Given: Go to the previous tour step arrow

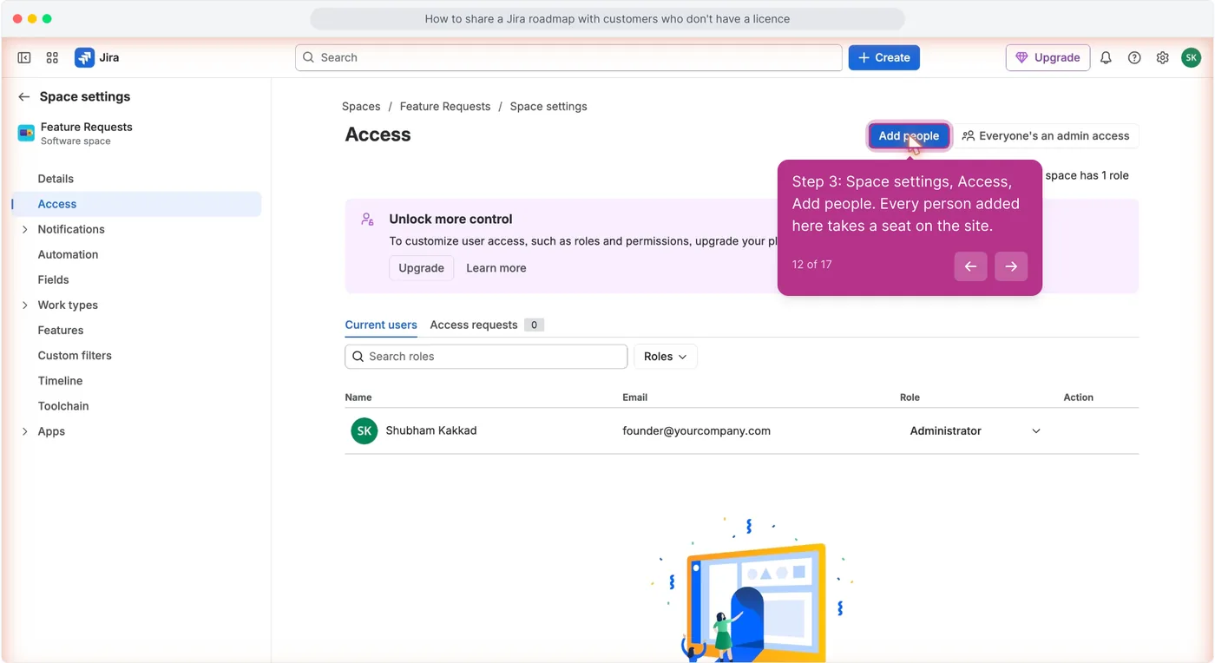Looking at the screenshot, I should click(970, 266).
